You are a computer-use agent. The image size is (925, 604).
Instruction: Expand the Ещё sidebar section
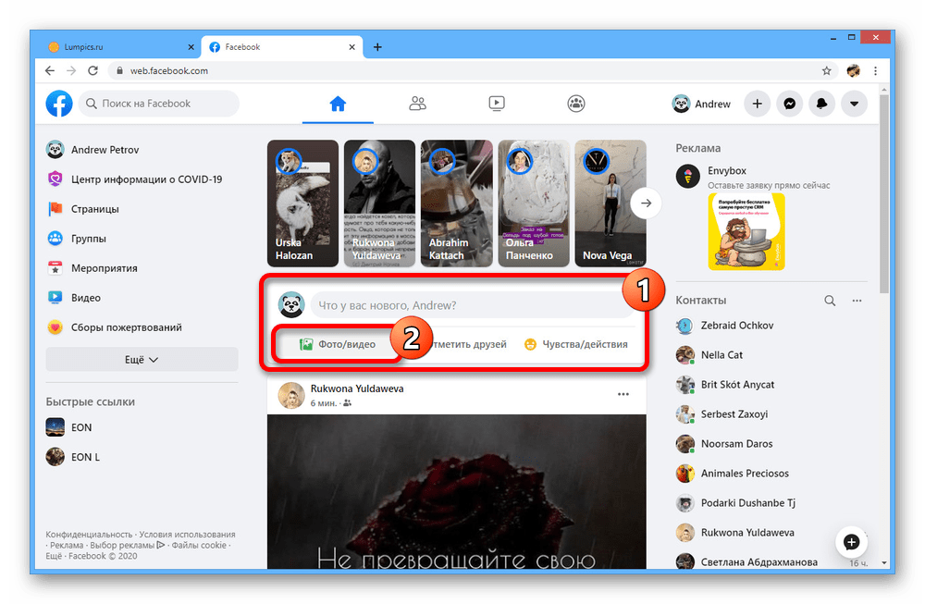pos(142,359)
